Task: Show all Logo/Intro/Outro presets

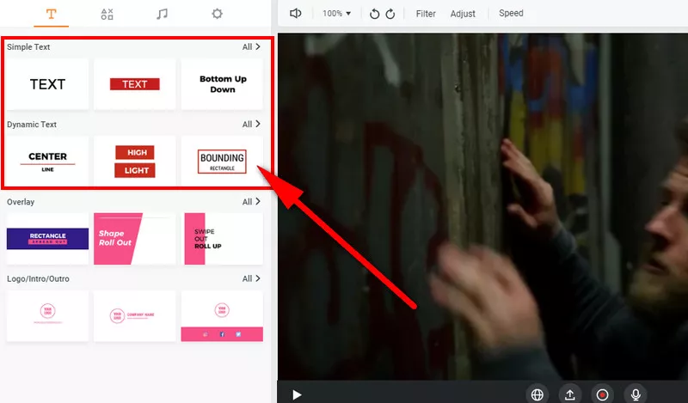Action: (x=251, y=278)
